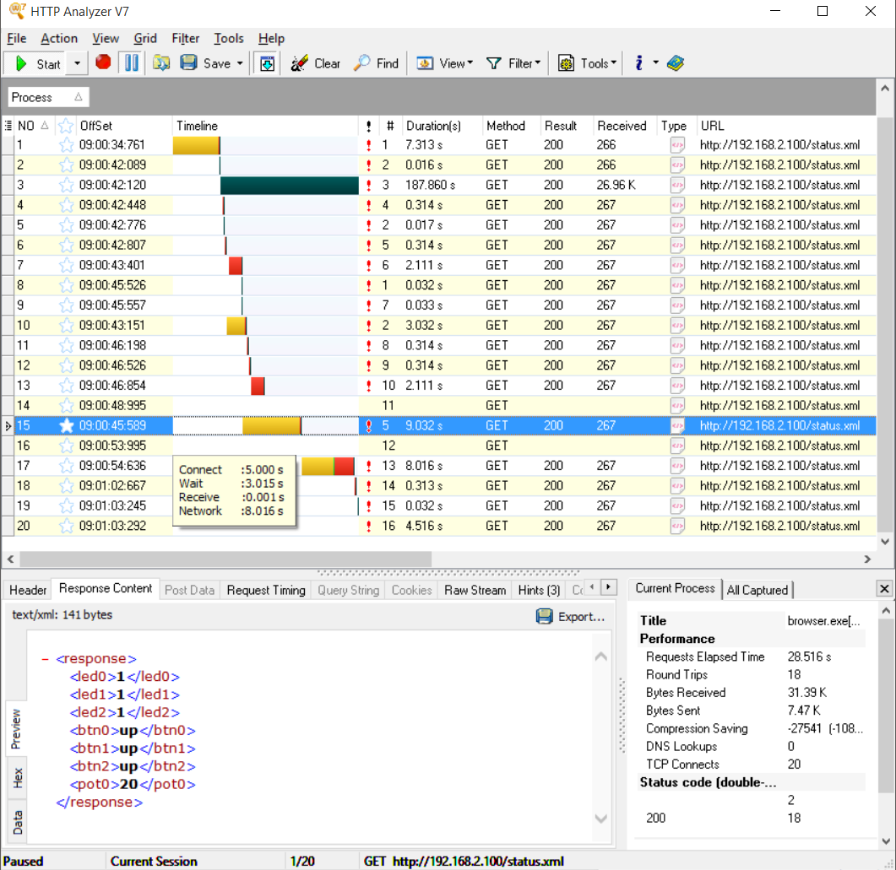Viewport: 896px width, 870px height.
Task: Close the summary side panel
Action: point(884,588)
